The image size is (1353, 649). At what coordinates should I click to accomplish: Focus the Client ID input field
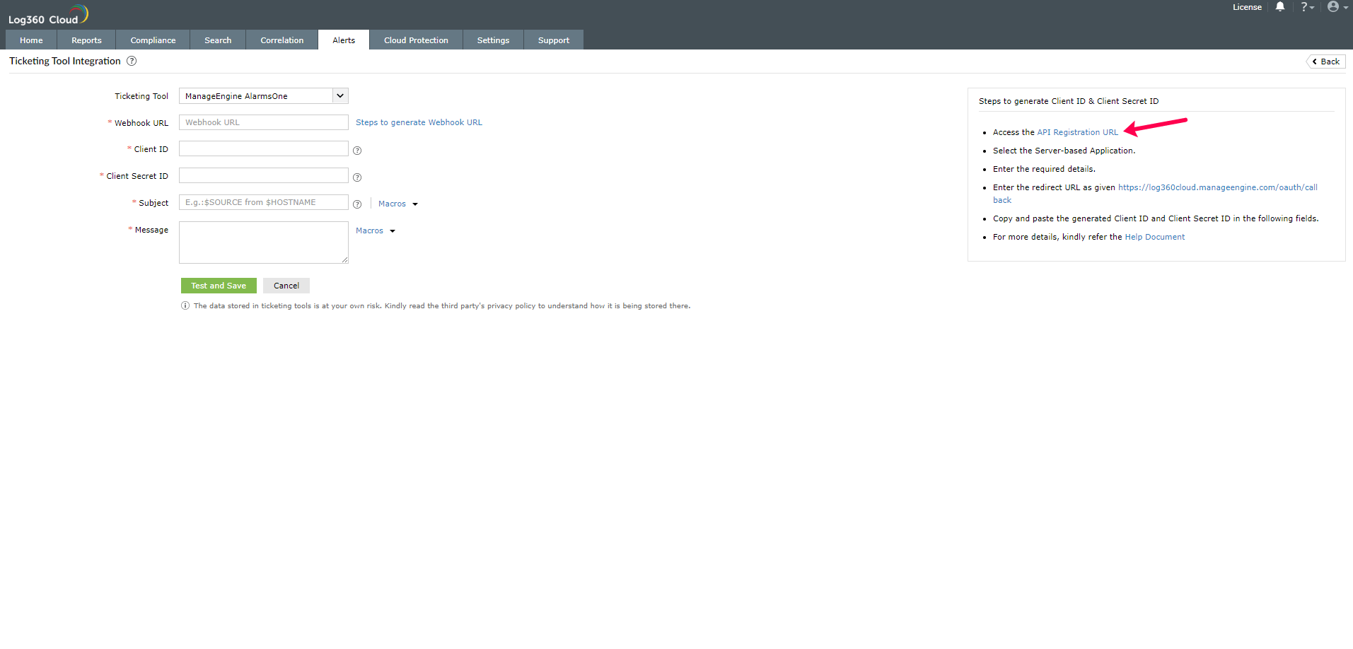point(263,148)
